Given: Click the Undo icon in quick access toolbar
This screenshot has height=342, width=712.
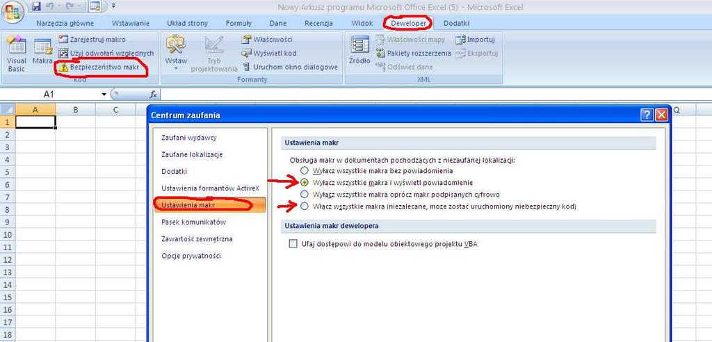Looking at the screenshot, I should (x=50, y=6).
